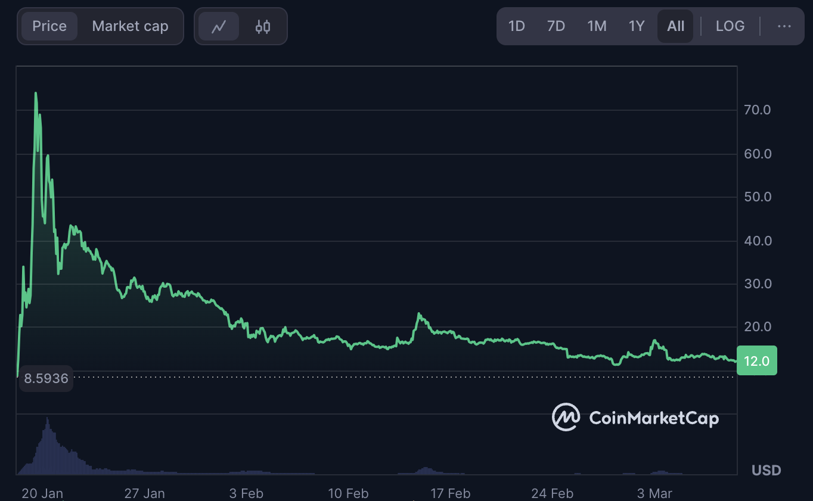
Task: Click the CoinMarketCap watermark text
Action: [x=653, y=418]
